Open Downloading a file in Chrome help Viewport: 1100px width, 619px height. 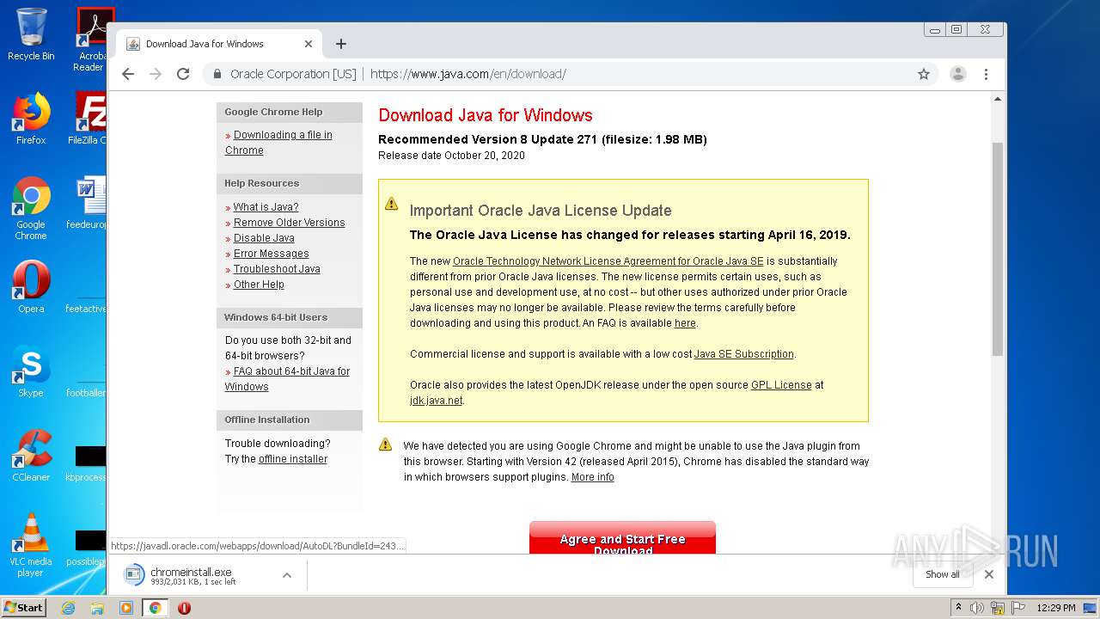(x=278, y=143)
